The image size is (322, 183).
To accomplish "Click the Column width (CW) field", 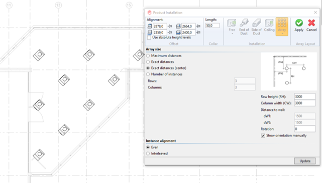I will pos(305,103).
